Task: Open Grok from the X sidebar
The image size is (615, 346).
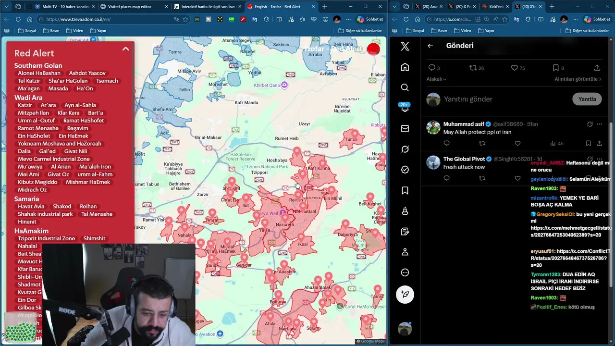Action: tap(405, 149)
